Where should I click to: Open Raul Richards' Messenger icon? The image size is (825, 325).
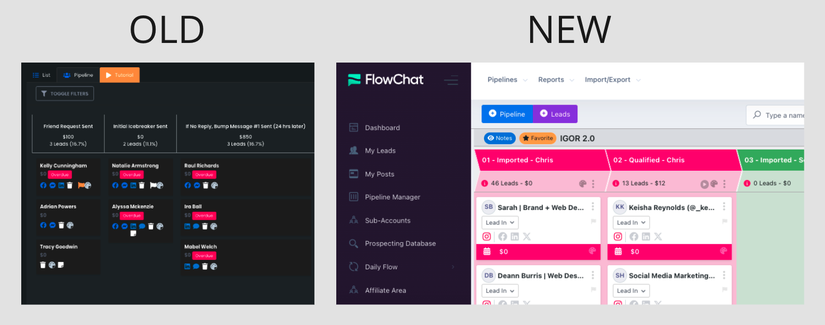click(x=197, y=186)
